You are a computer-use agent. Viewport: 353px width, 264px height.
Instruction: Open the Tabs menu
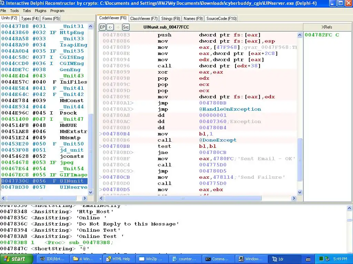[x=27, y=11]
